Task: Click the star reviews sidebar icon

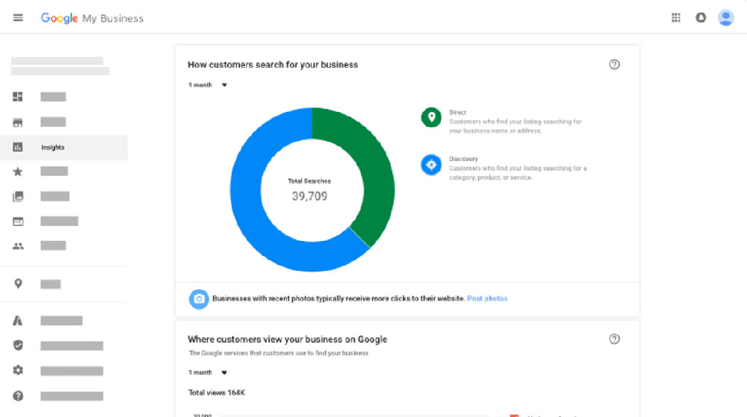Action: click(x=18, y=172)
